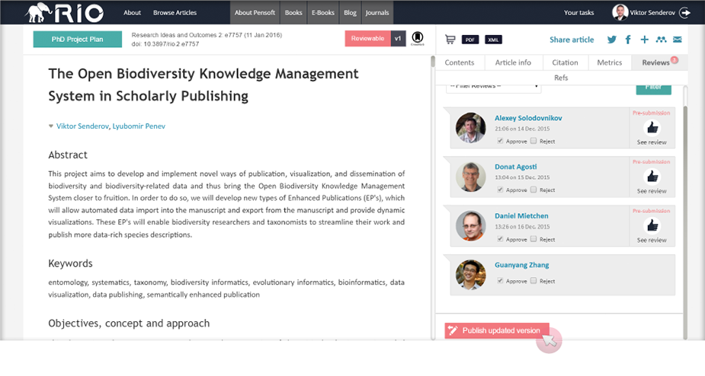Image resolution: width=705 pixels, height=376 pixels.
Task: Open Browse Articles in navigation
Action: tap(175, 13)
